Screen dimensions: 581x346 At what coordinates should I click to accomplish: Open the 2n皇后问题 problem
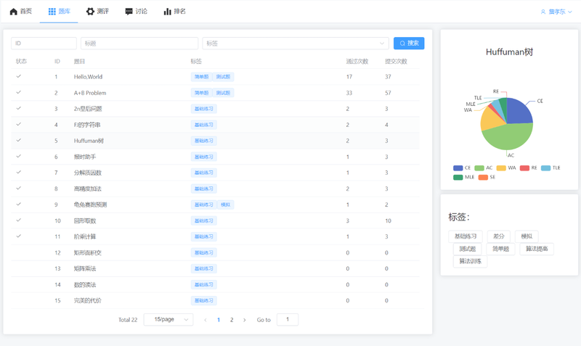(88, 109)
